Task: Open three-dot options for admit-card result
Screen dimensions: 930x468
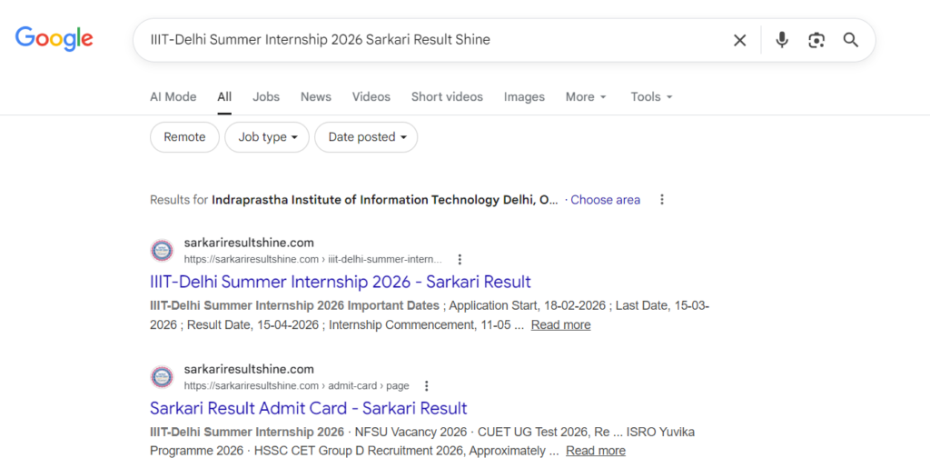Action: (x=427, y=385)
